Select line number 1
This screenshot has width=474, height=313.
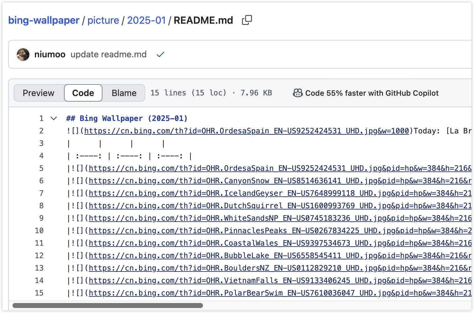point(41,118)
